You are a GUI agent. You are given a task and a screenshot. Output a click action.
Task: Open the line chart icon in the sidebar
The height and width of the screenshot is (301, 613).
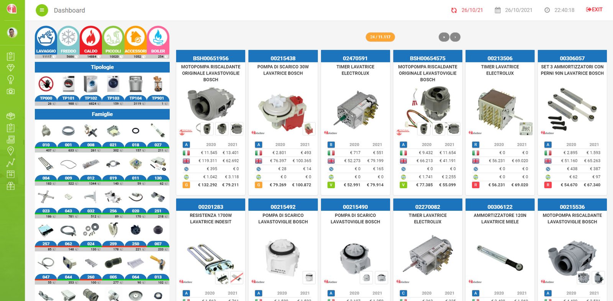(11, 163)
